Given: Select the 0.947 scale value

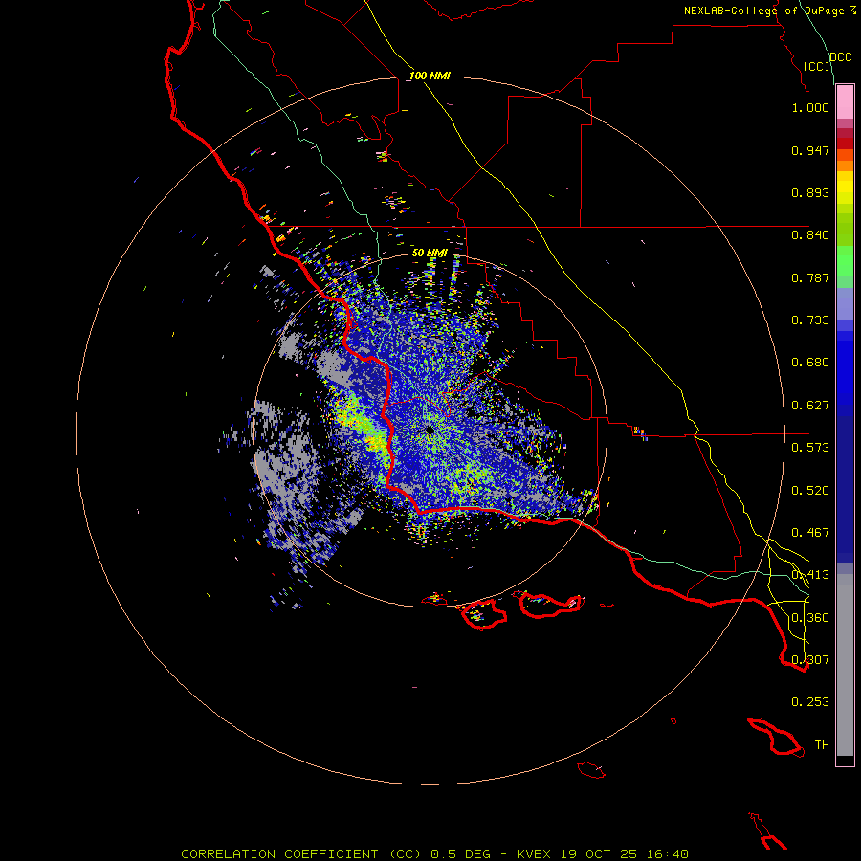Looking at the screenshot, I should [810, 150].
